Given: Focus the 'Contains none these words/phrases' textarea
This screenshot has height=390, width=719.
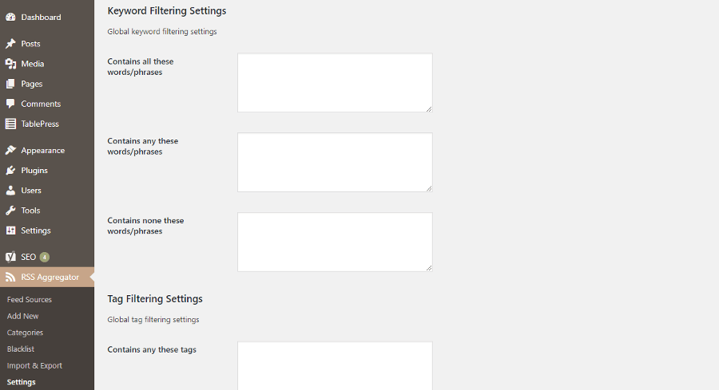Looking at the screenshot, I should click(335, 242).
